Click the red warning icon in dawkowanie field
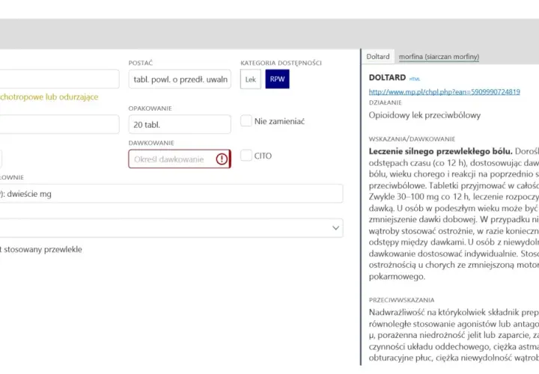This screenshot has height=374, width=539. point(222,159)
